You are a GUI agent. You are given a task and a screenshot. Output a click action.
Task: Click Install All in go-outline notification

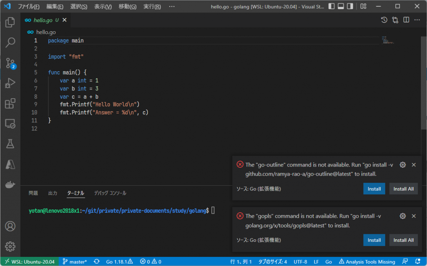[x=403, y=189]
